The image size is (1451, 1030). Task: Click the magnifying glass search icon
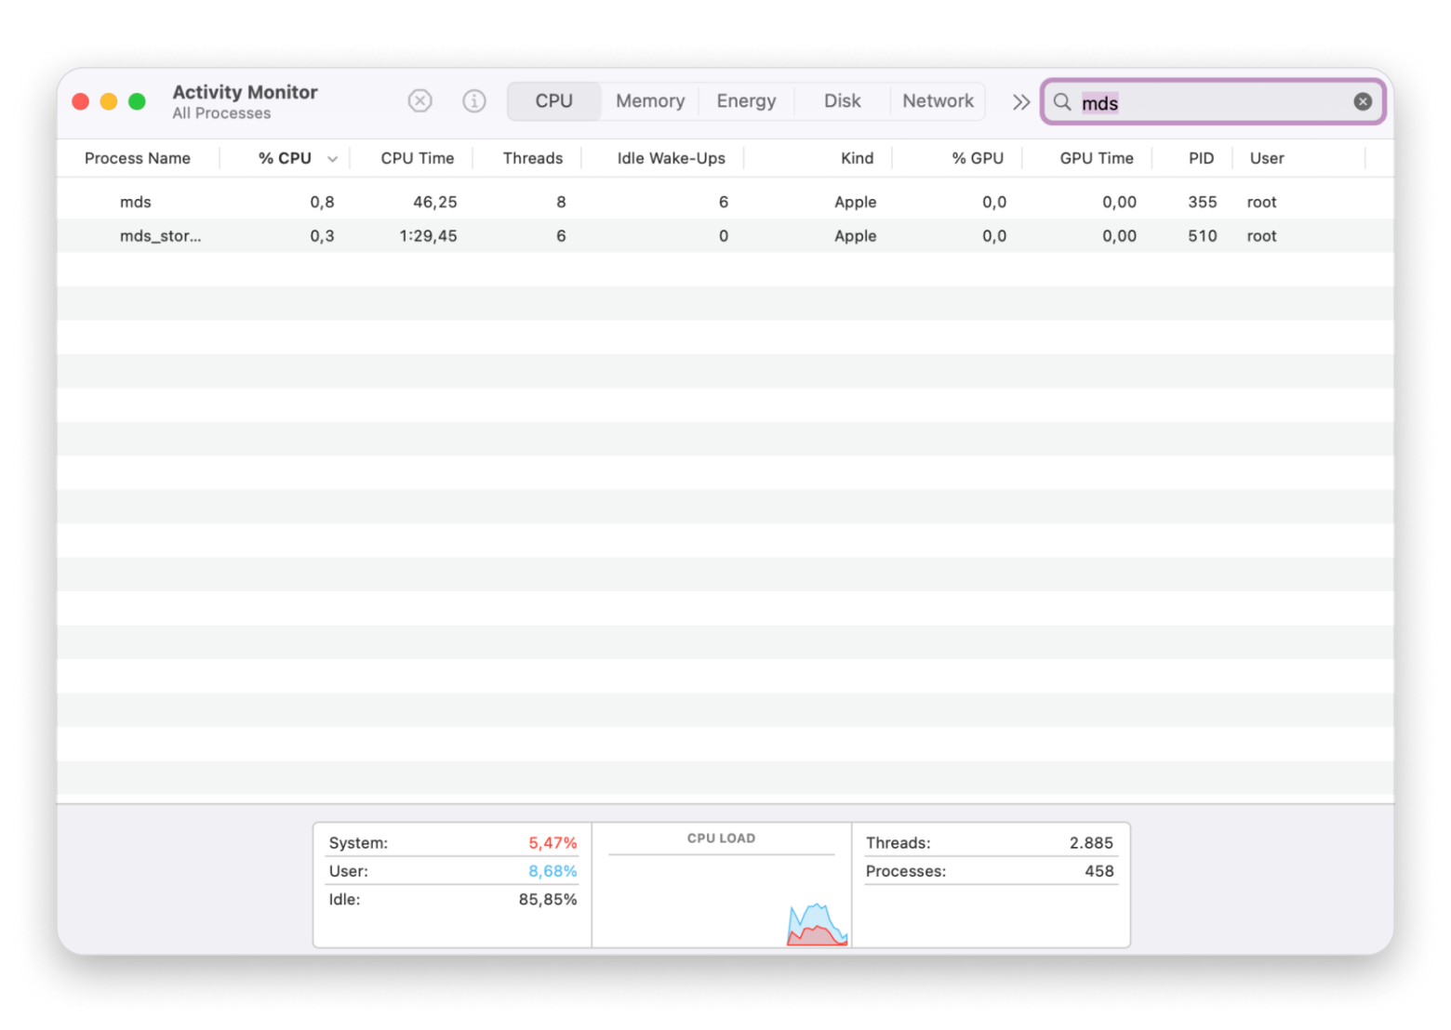(x=1062, y=101)
